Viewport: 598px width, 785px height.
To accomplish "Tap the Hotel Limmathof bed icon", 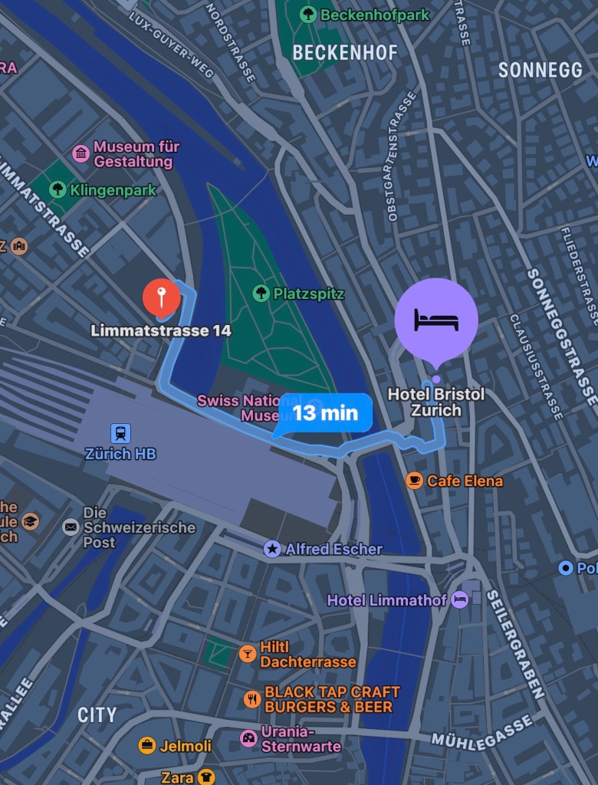I will [x=460, y=599].
